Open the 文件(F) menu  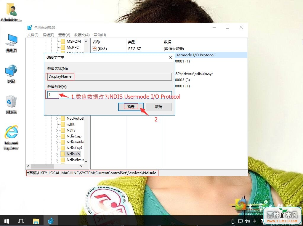(x=33, y=35)
